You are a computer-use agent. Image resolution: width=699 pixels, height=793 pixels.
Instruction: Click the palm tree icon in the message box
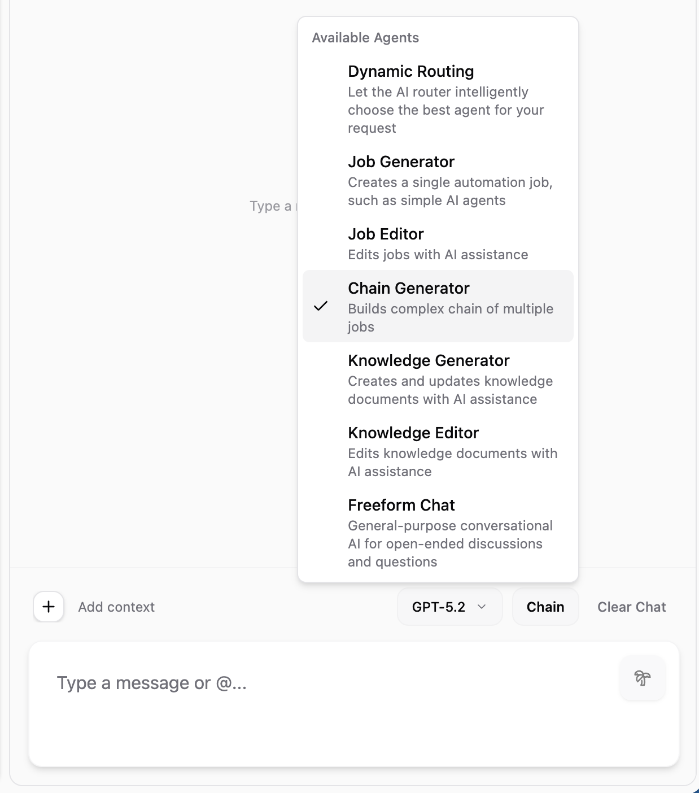tap(641, 678)
